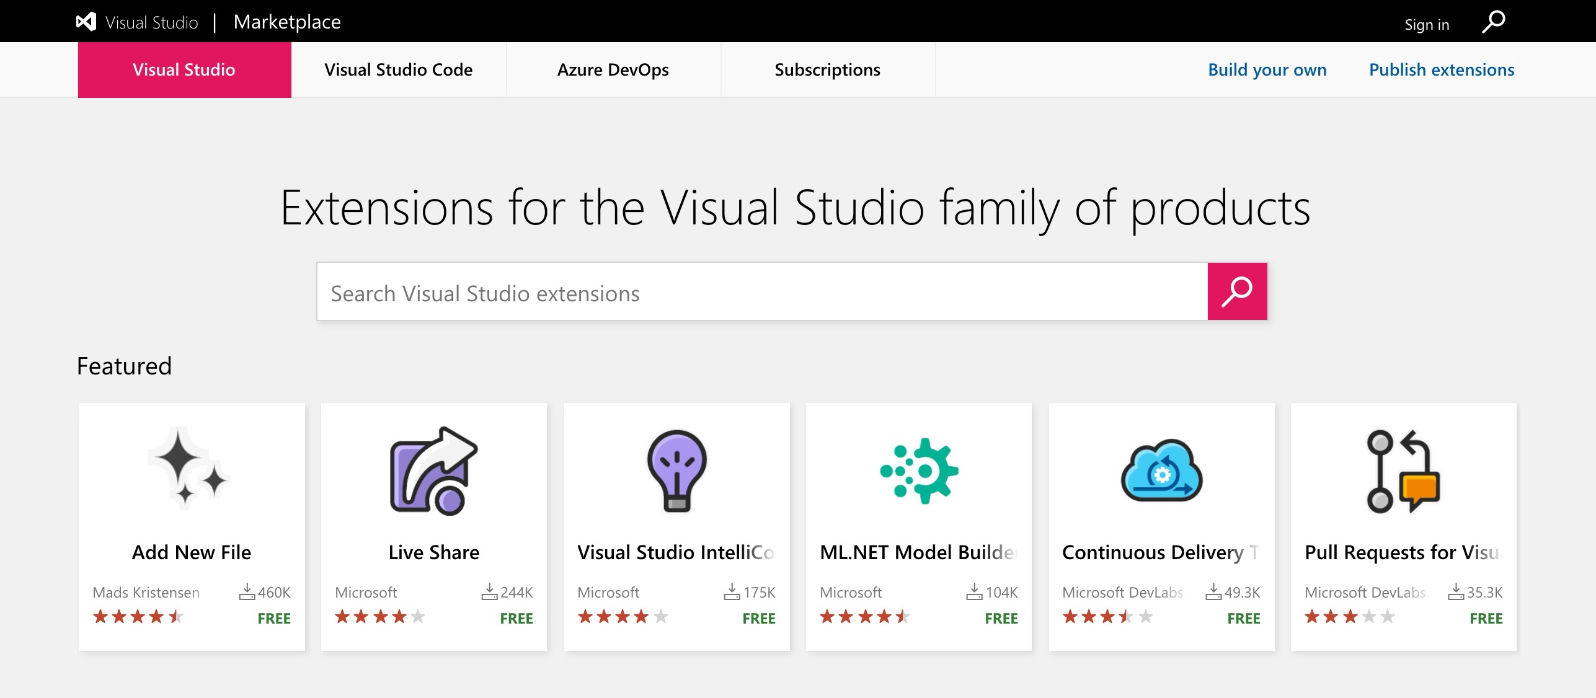Select the Visual Studio tab
This screenshot has height=698, width=1596.
pyautogui.click(x=184, y=70)
